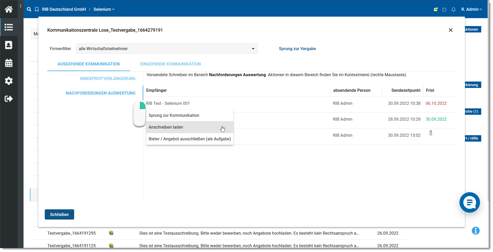Click the logout arrow sidebar icon
The width and height of the screenshot is (493, 252).
click(9, 99)
